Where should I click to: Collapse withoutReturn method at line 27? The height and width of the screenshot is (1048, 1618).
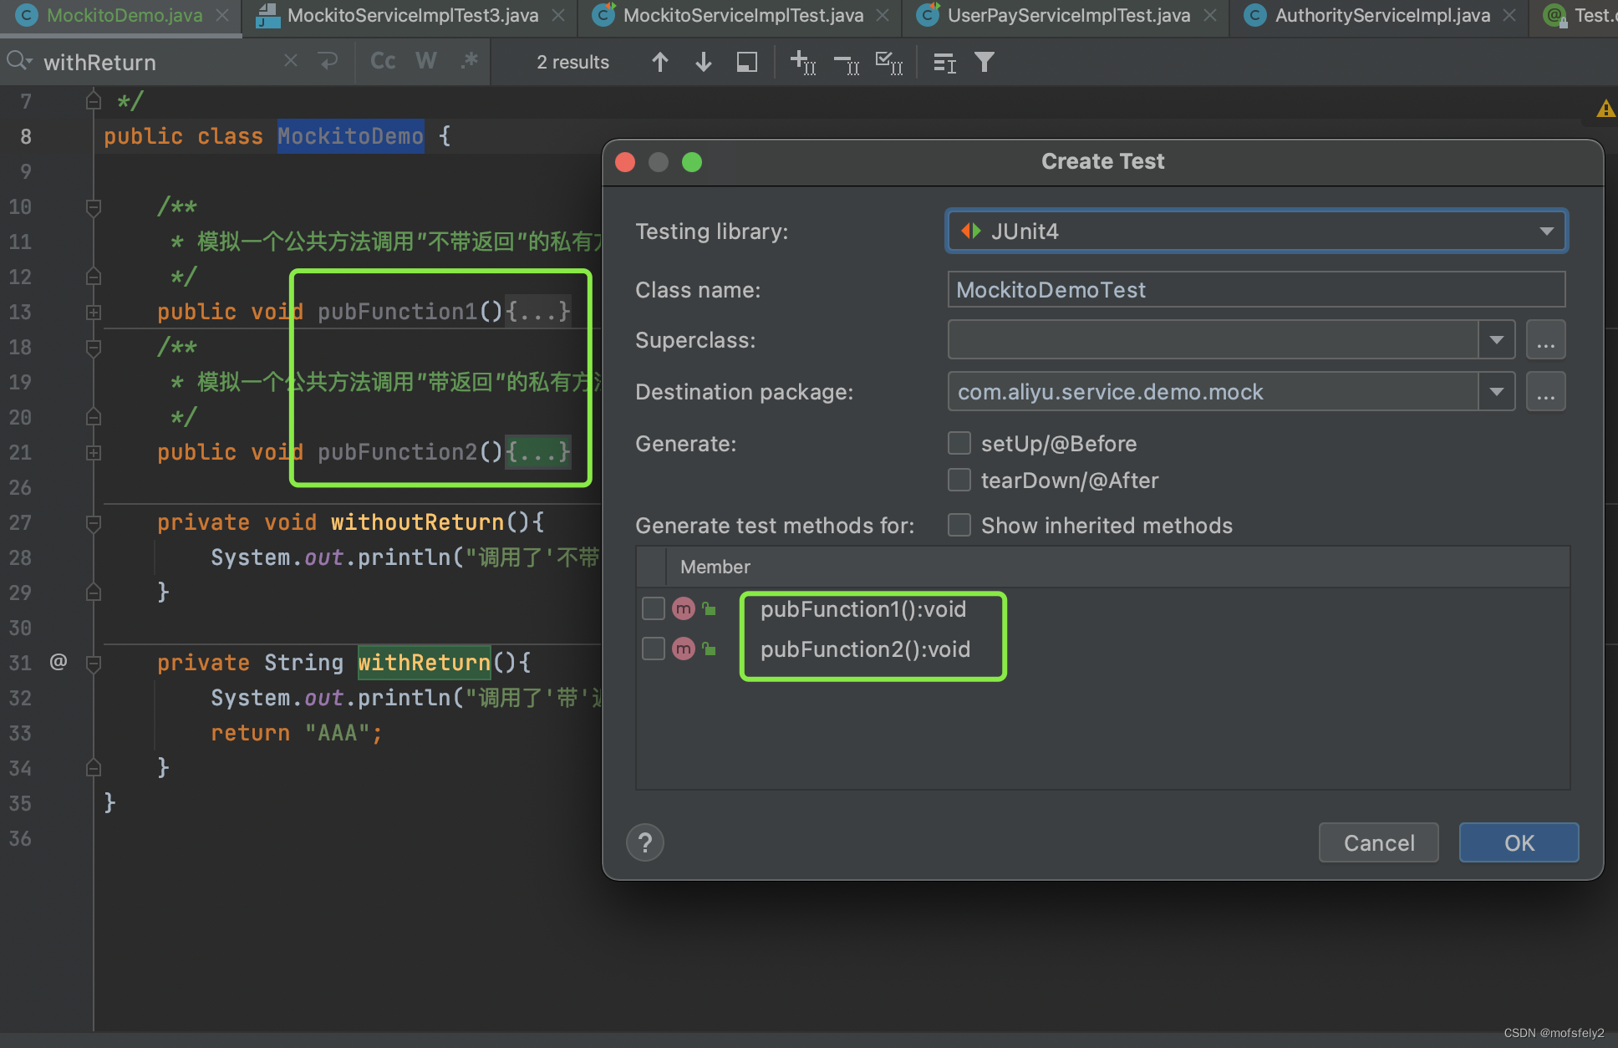coord(94,522)
